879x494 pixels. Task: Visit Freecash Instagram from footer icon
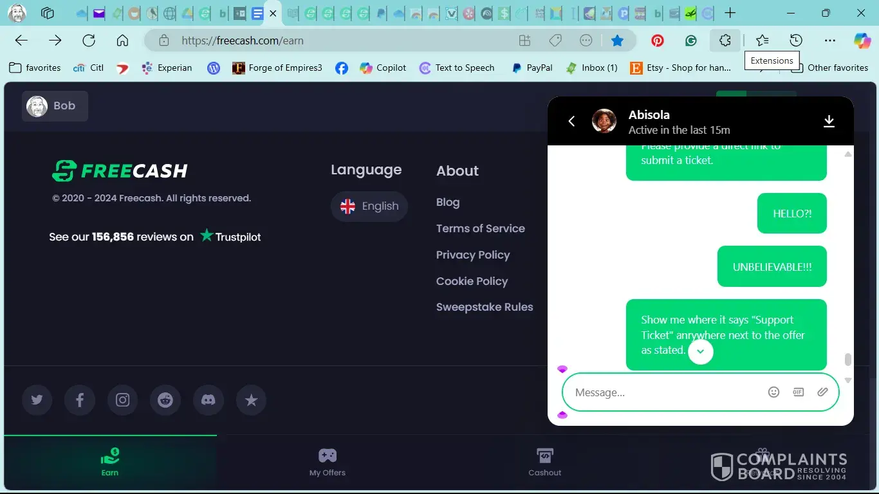pyautogui.click(x=123, y=400)
